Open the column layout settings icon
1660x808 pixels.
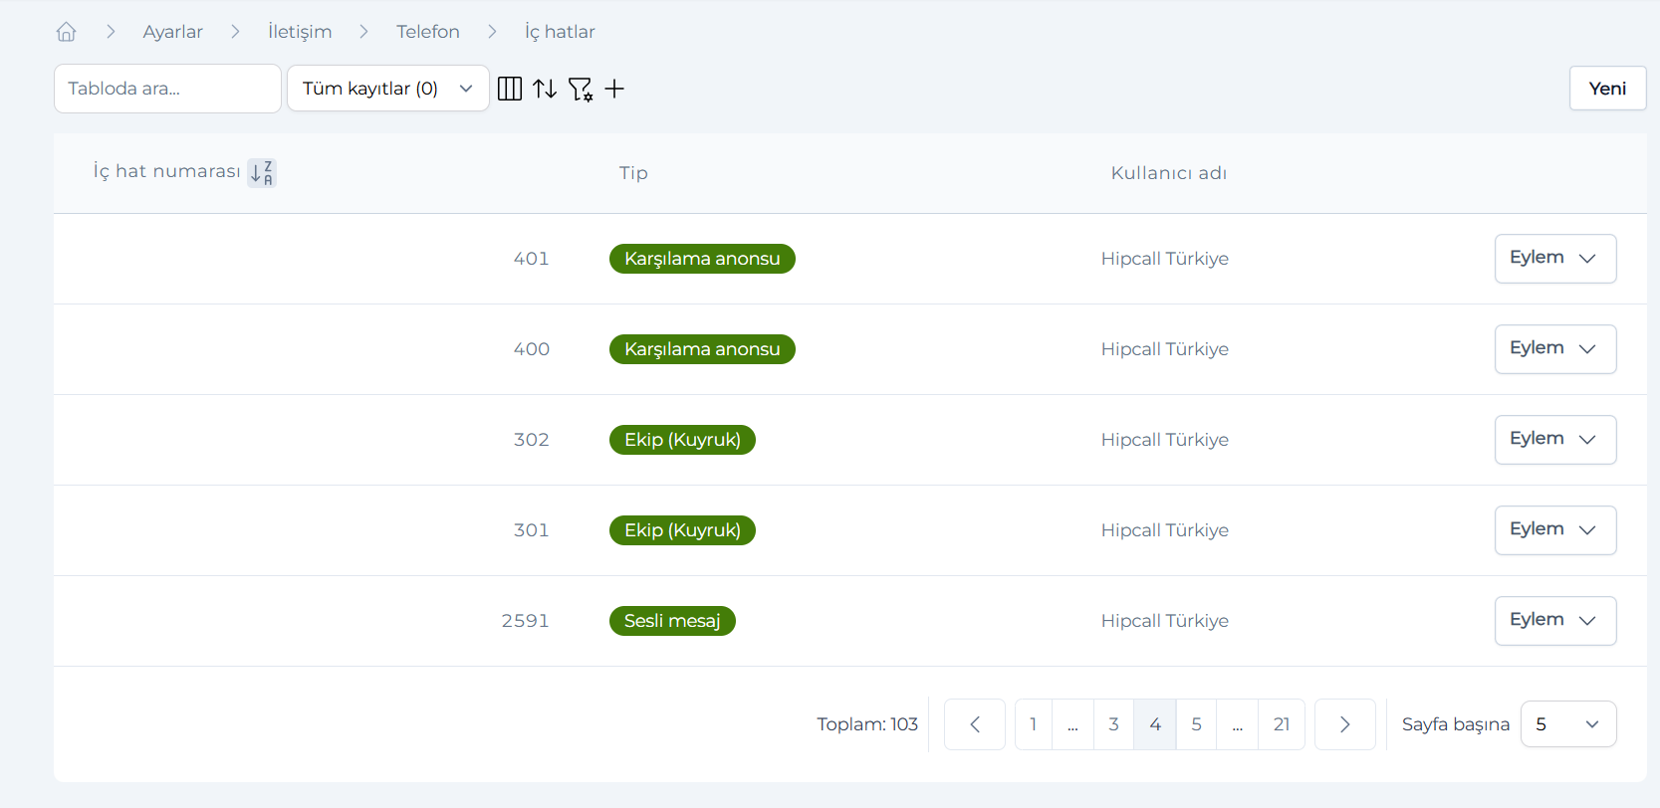pos(509,89)
